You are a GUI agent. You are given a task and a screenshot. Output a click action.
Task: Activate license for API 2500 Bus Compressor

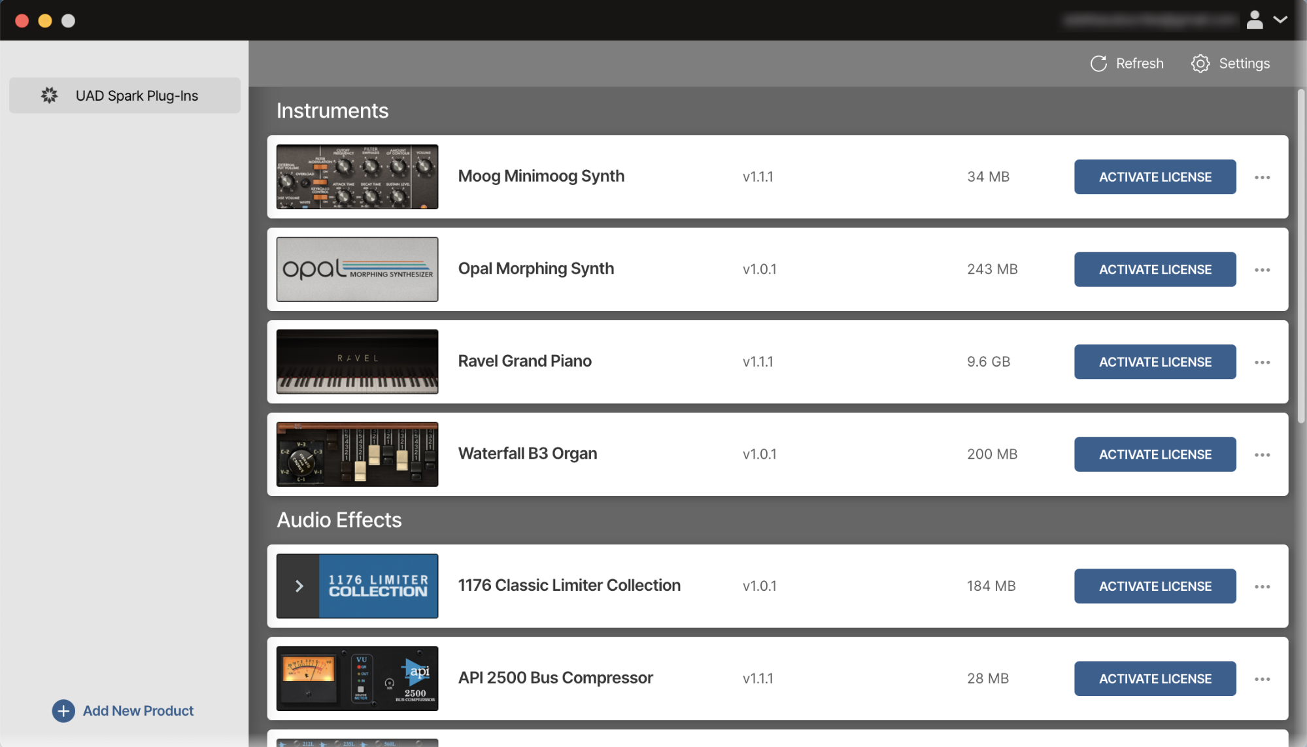1155,678
